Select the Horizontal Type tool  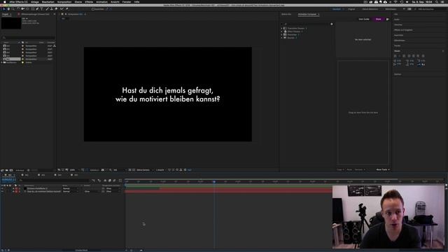click(42, 9)
